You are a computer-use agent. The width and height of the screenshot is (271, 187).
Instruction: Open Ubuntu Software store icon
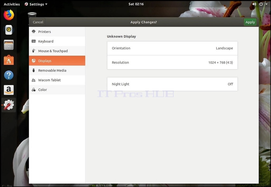[x=9, y=60]
